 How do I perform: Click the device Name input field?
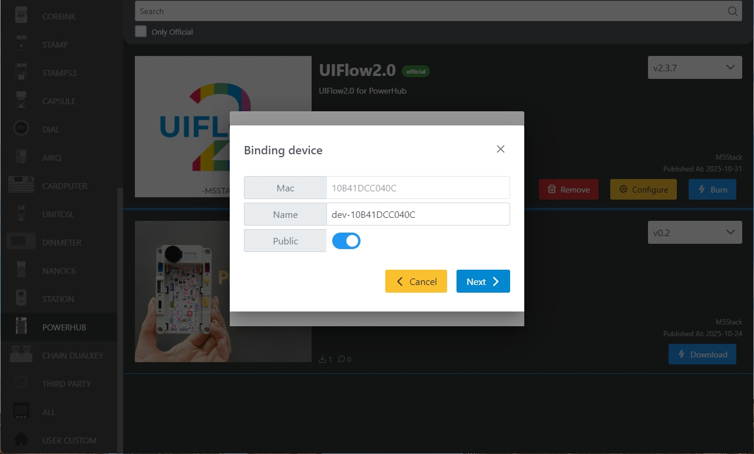pos(418,214)
